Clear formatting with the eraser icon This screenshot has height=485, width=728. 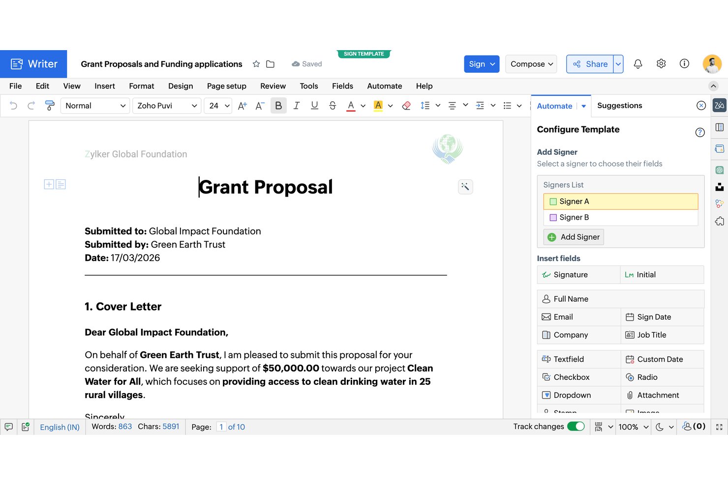(406, 106)
